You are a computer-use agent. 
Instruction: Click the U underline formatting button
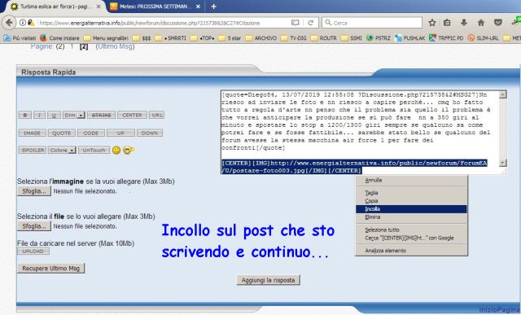point(54,115)
